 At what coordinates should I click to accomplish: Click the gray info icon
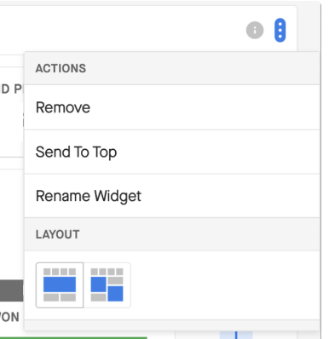[x=255, y=30]
